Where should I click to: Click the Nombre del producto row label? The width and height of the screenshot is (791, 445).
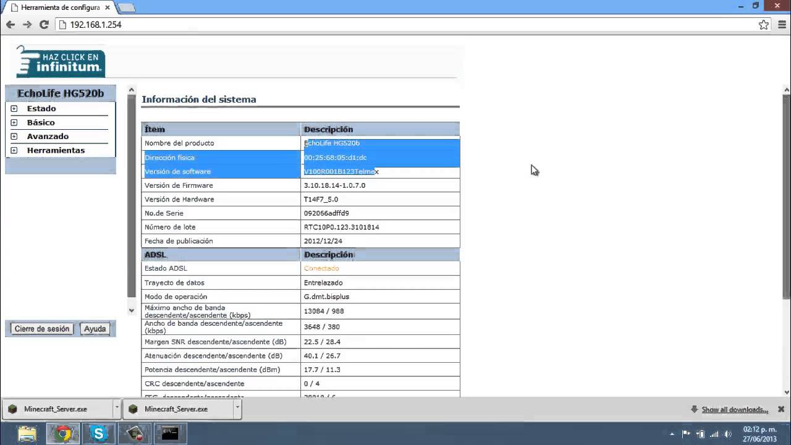click(179, 143)
